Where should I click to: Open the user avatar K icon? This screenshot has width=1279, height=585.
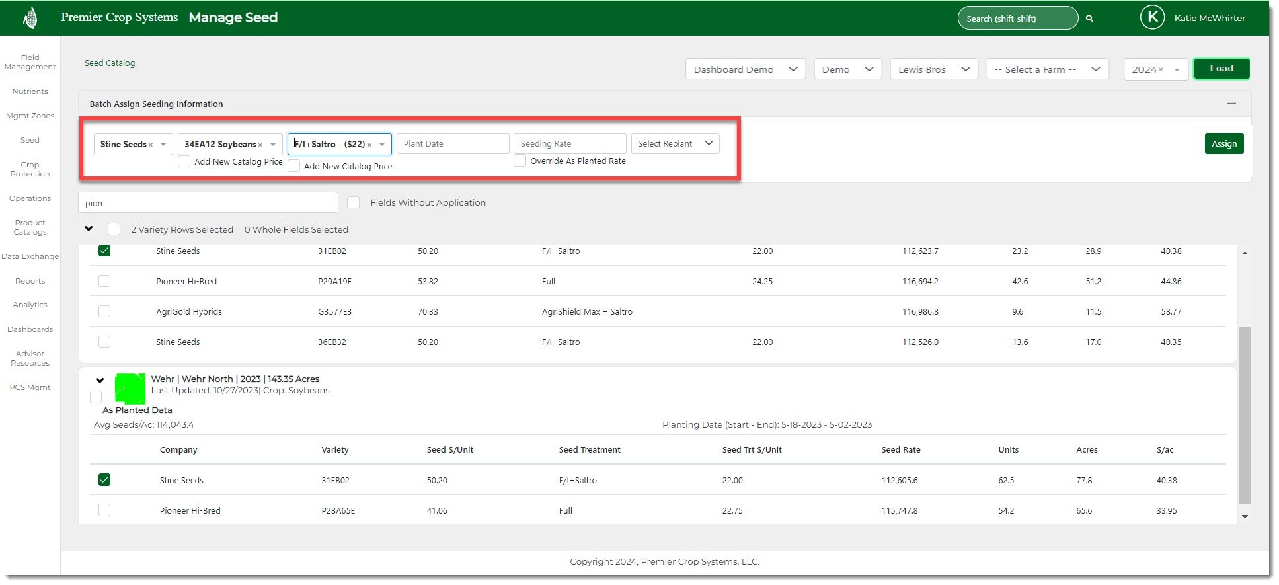[x=1152, y=18]
